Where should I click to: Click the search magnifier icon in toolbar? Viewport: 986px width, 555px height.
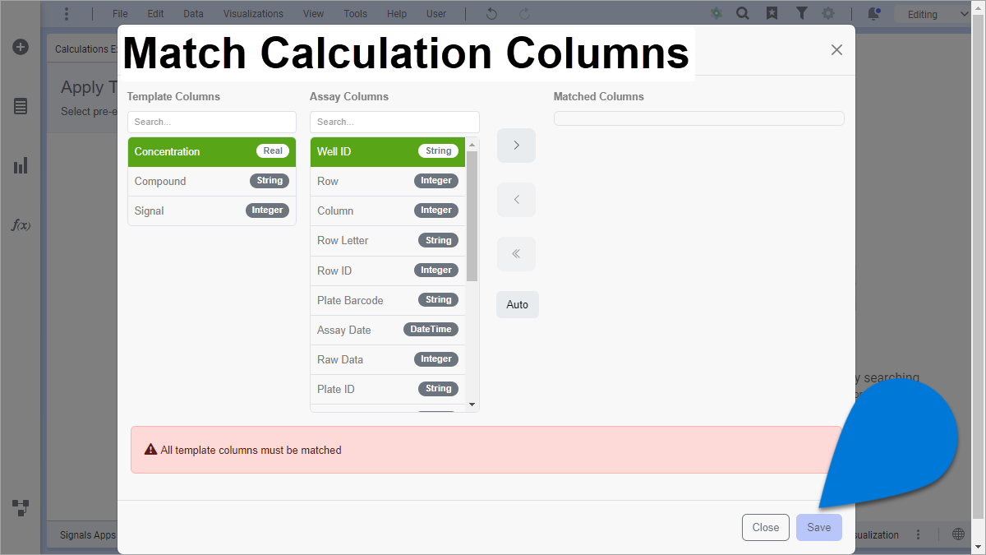(742, 14)
